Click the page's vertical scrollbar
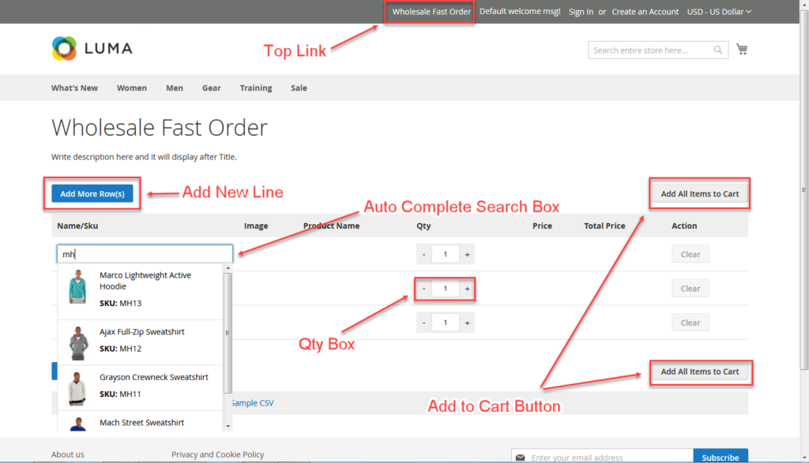Image resolution: width=809 pixels, height=463 pixels. pos(803,189)
